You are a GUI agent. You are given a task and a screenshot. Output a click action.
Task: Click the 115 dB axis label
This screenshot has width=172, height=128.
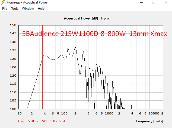pyautogui.click(x=13, y=84)
